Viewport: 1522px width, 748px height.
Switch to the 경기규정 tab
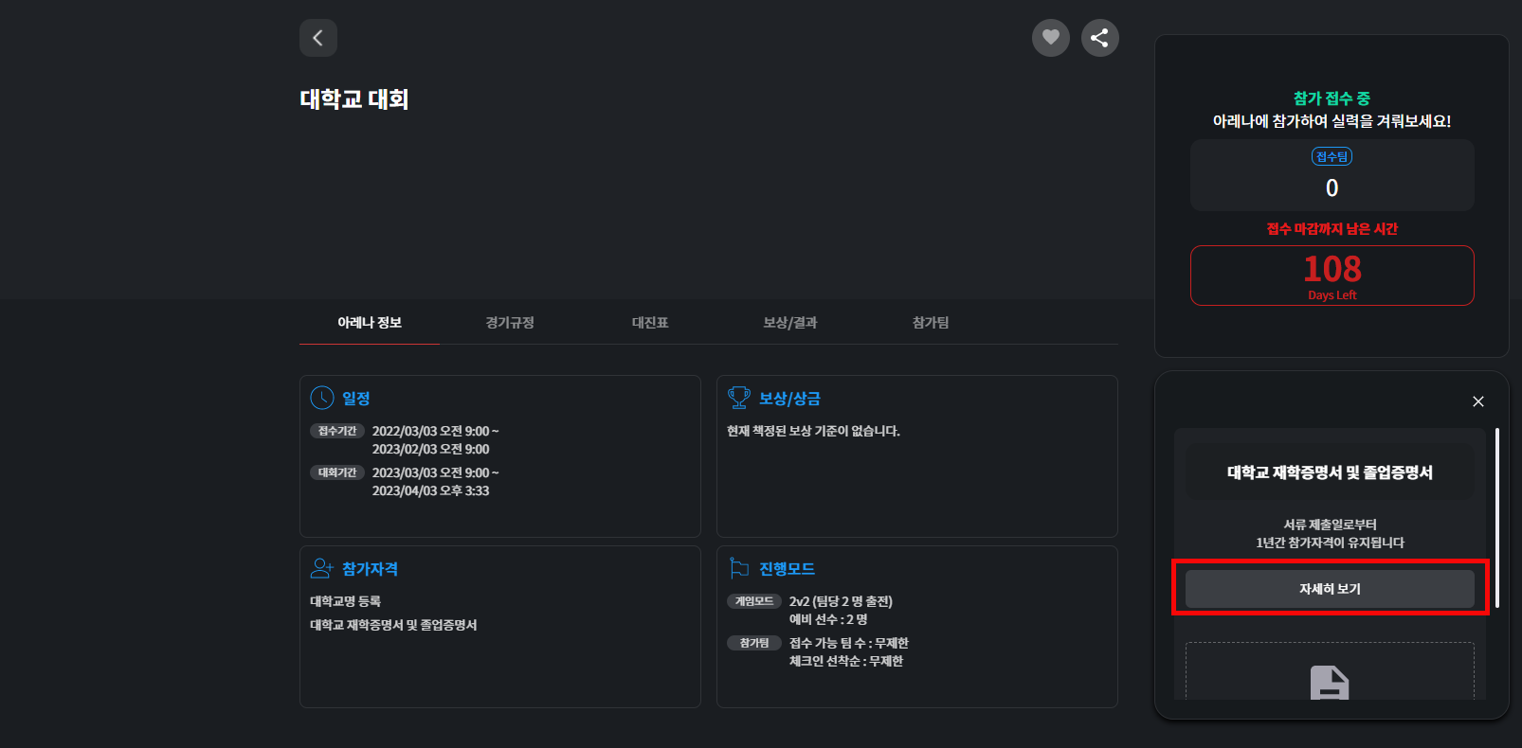coord(510,323)
